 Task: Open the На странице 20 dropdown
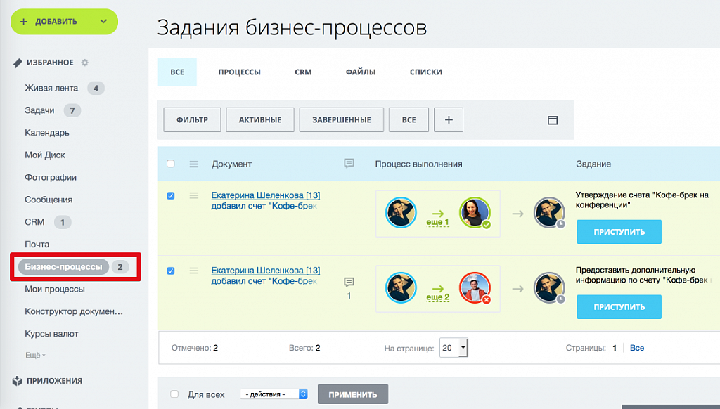click(454, 347)
